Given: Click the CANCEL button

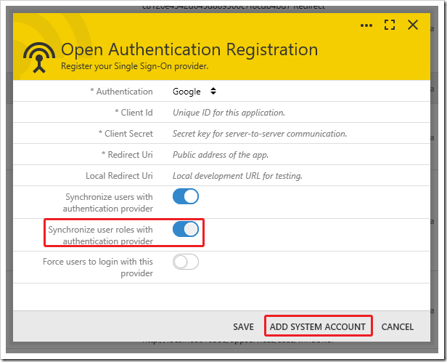Looking at the screenshot, I should 398,326.
